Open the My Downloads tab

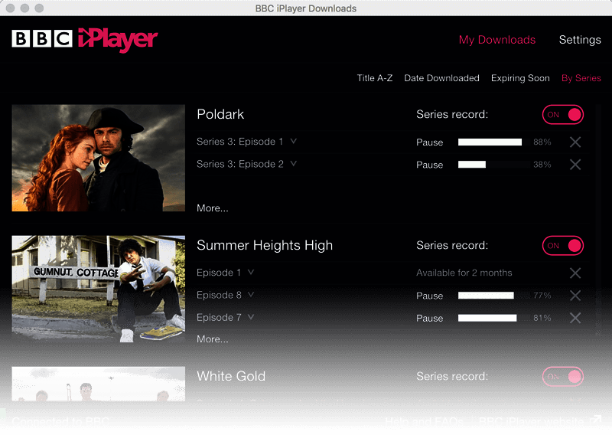[496, 40]
